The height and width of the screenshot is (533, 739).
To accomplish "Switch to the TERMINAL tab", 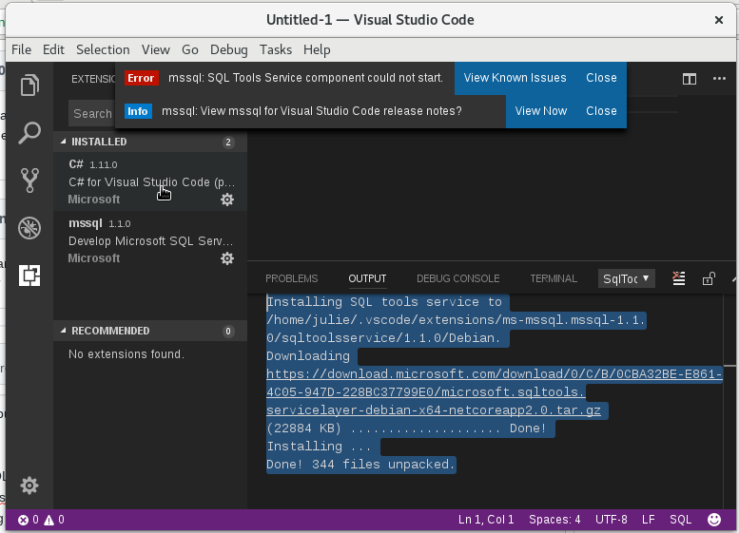I will [554, 278].
